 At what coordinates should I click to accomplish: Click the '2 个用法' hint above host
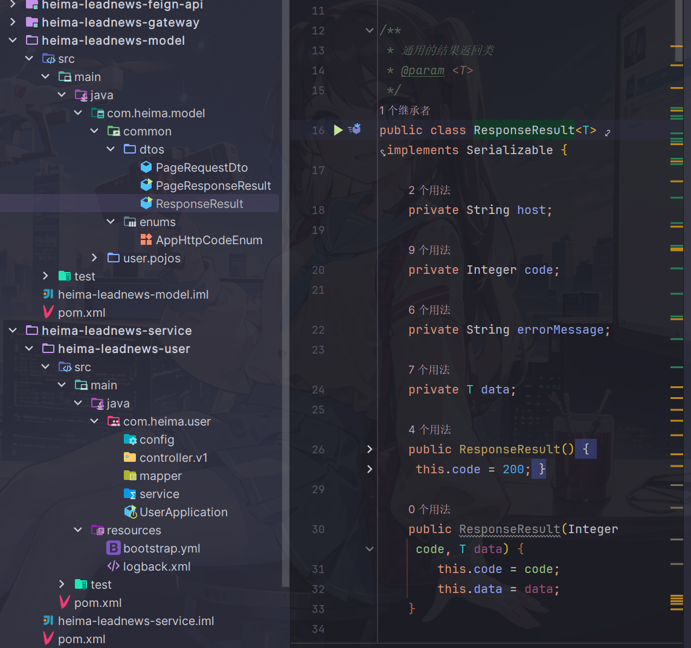click(429, 190)
